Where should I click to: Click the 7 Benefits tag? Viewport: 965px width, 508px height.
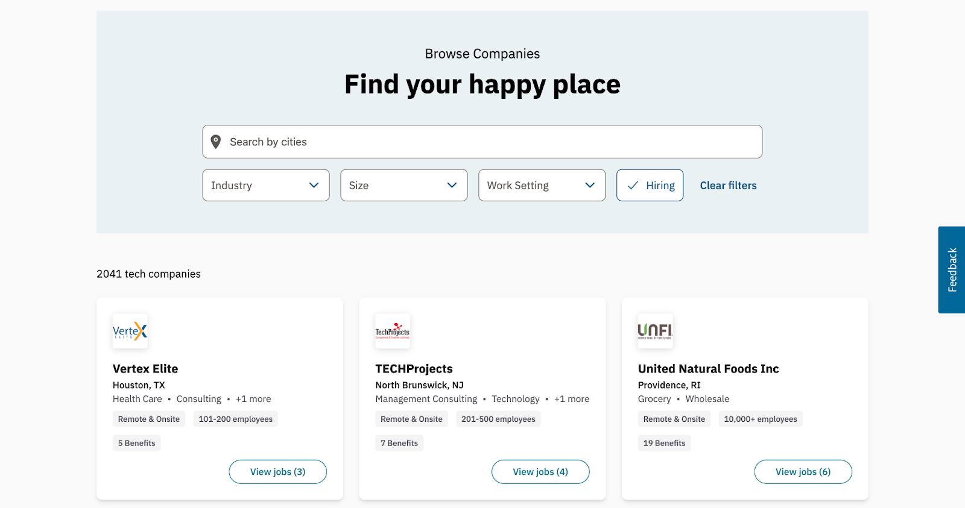tap(399, 444)
